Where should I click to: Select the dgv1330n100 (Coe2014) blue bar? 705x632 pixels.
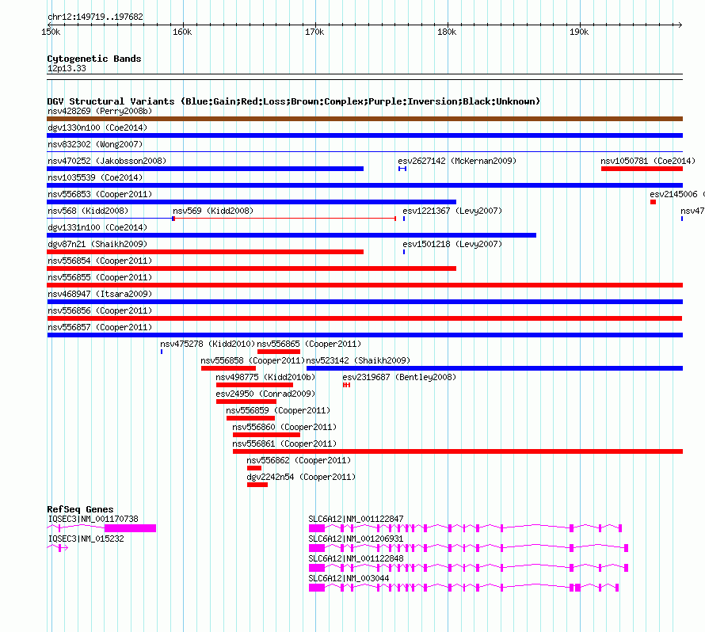364,135
